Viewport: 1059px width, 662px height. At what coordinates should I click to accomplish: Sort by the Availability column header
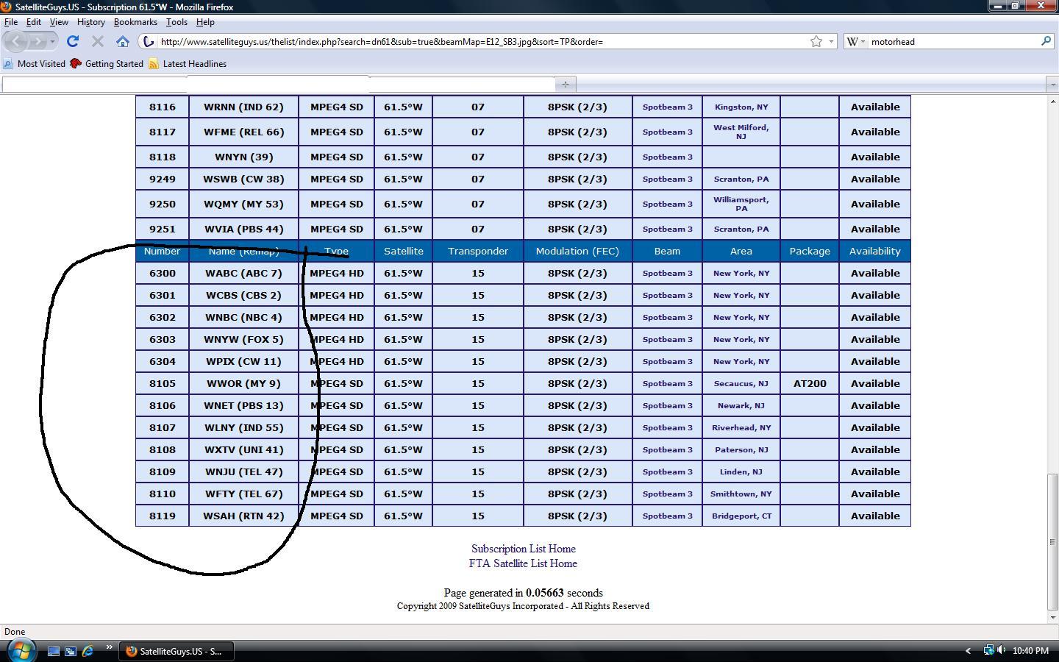click(x=875, y=251)
